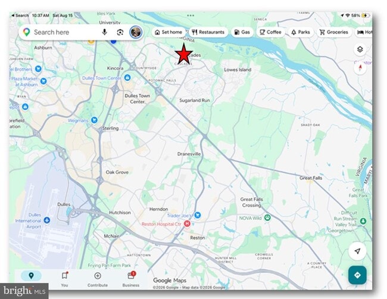This screenshot has height=299, width=387.
Task: Filter by Hotels chip
Action: (x=364, y=32)
